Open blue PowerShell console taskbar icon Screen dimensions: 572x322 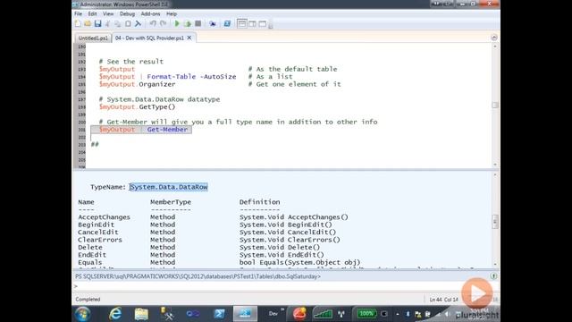(x=219, y=314)
